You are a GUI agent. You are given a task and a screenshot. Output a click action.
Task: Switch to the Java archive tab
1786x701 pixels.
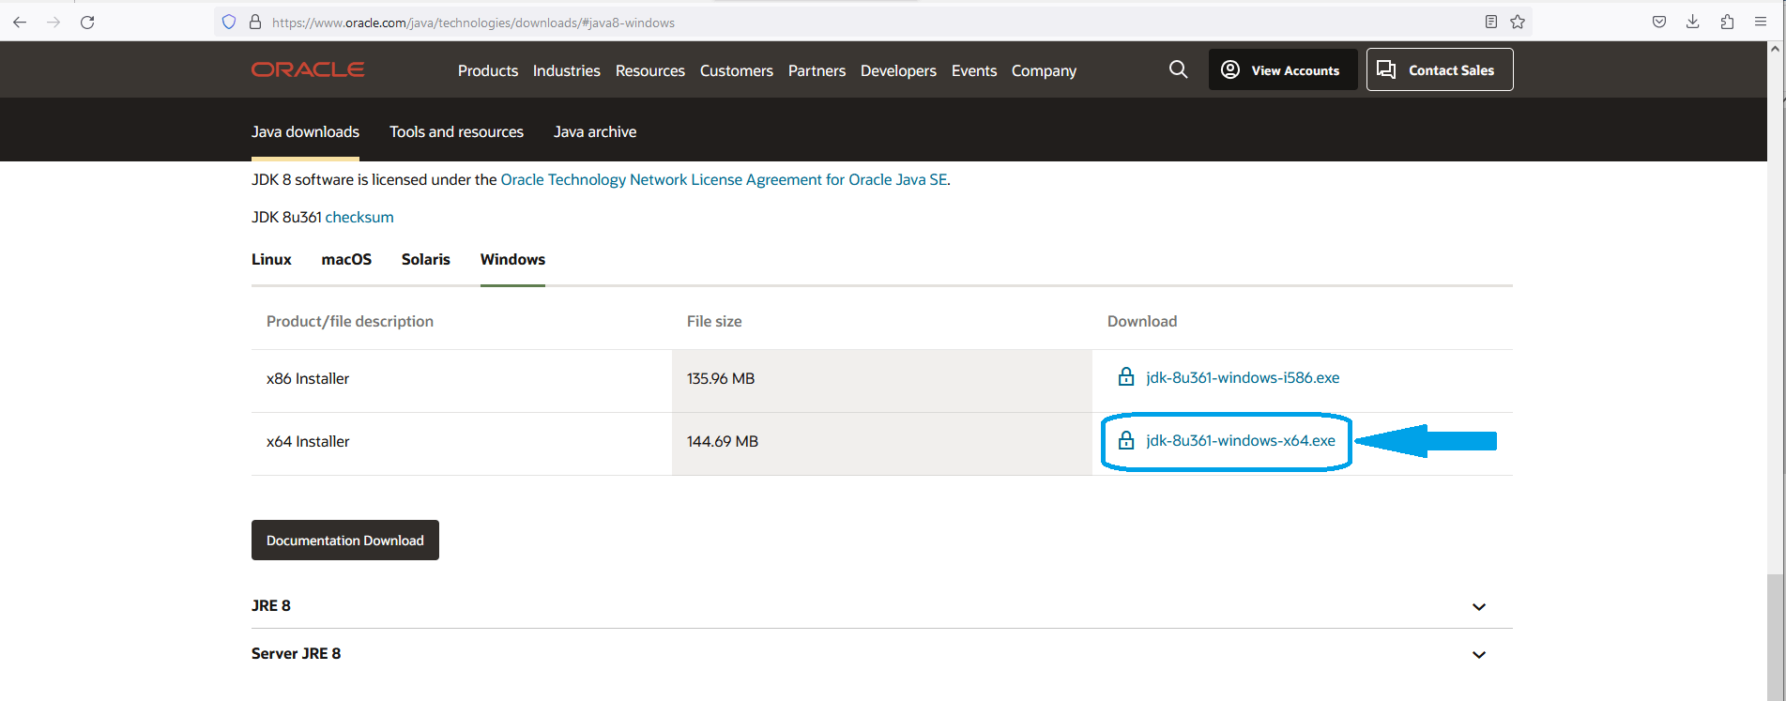tap(595, 131)
